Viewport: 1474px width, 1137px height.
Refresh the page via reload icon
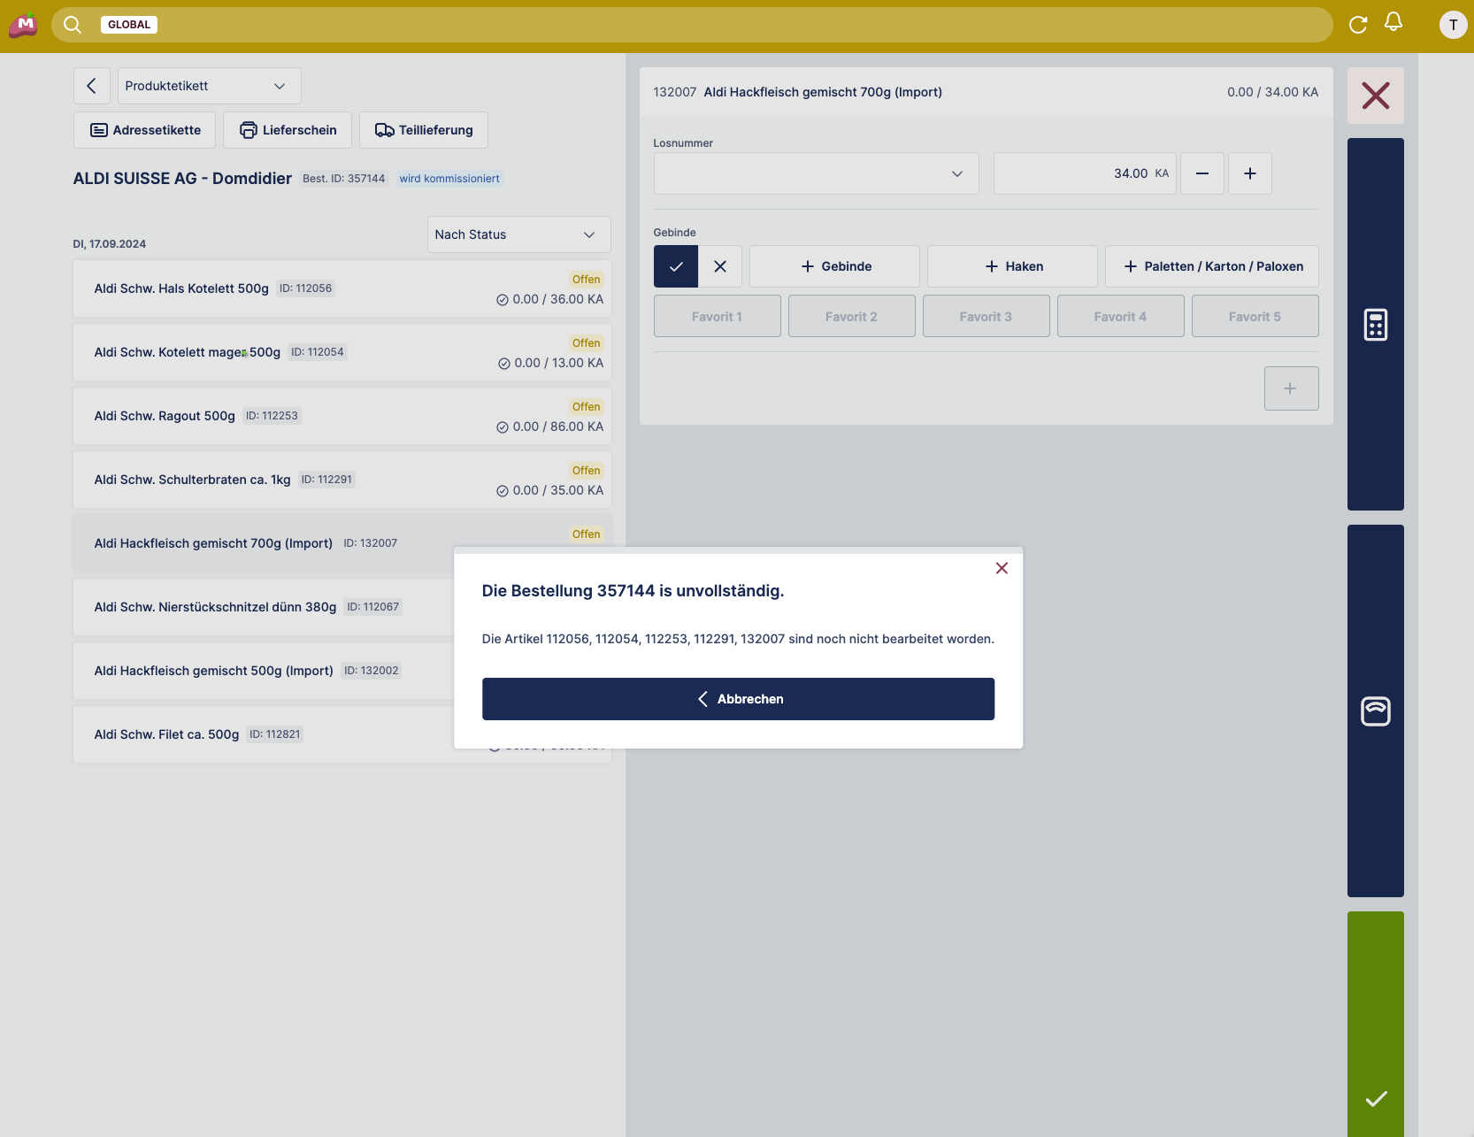[1358, 25]
